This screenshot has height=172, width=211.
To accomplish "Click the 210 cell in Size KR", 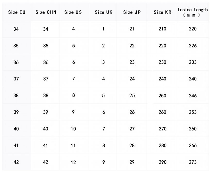I will (162, 29).
